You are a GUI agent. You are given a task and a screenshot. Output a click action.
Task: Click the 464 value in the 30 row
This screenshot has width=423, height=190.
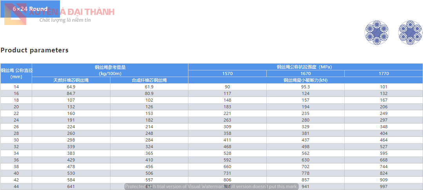click(383, 140)
